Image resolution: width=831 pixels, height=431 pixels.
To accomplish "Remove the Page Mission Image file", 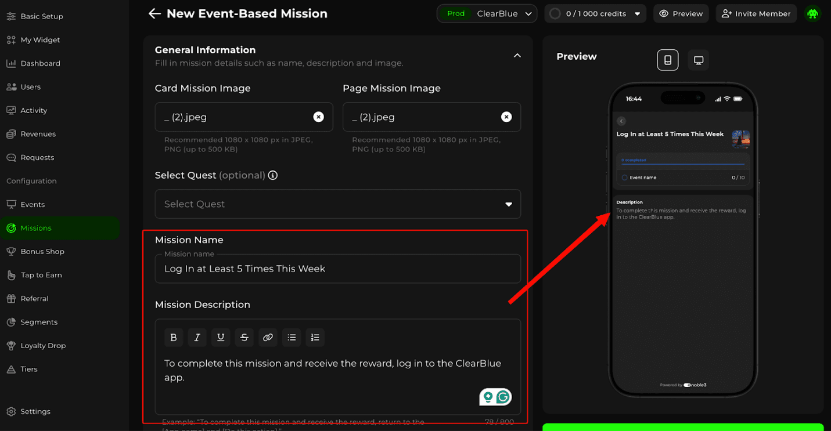I will pos(506,117).
